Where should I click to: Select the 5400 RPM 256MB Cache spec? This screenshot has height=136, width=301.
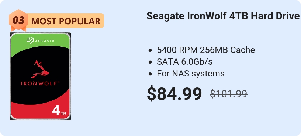206,50
